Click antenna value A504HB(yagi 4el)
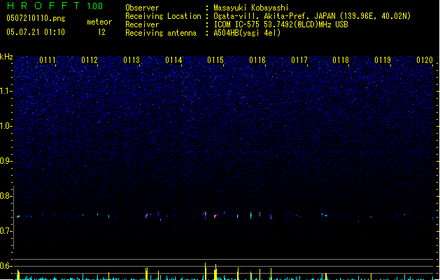440x280 pixels. [247, 33]
